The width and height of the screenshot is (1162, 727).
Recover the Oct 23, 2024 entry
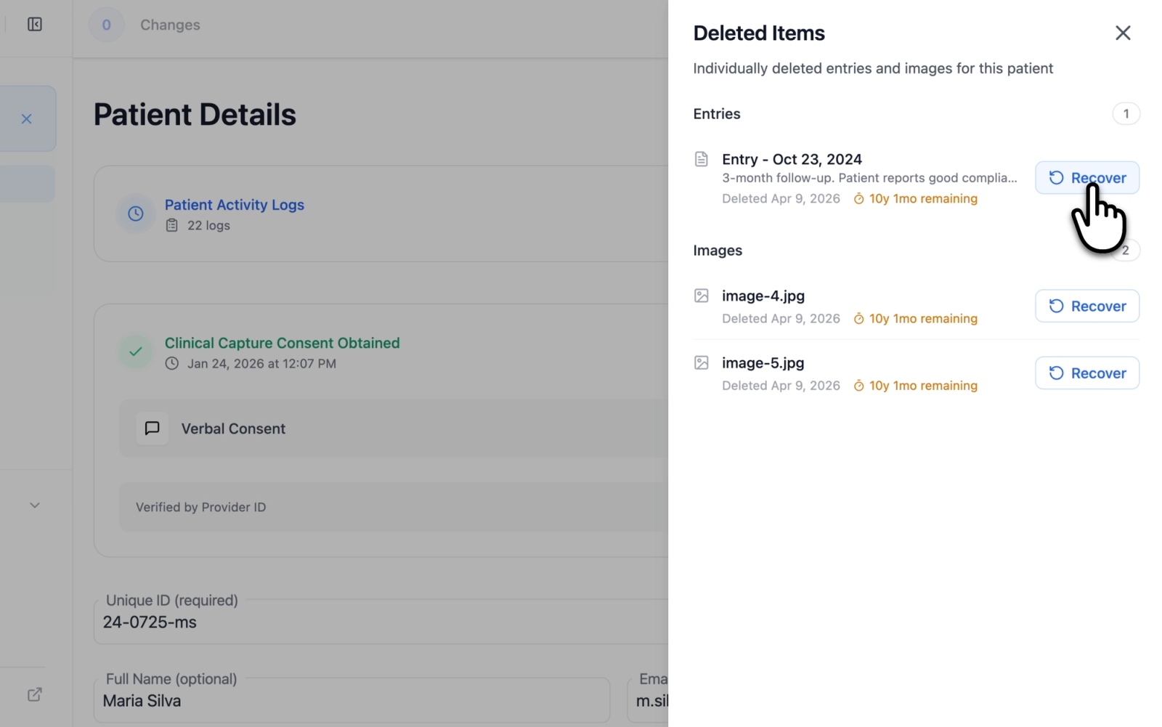(x=1086, y=178)
